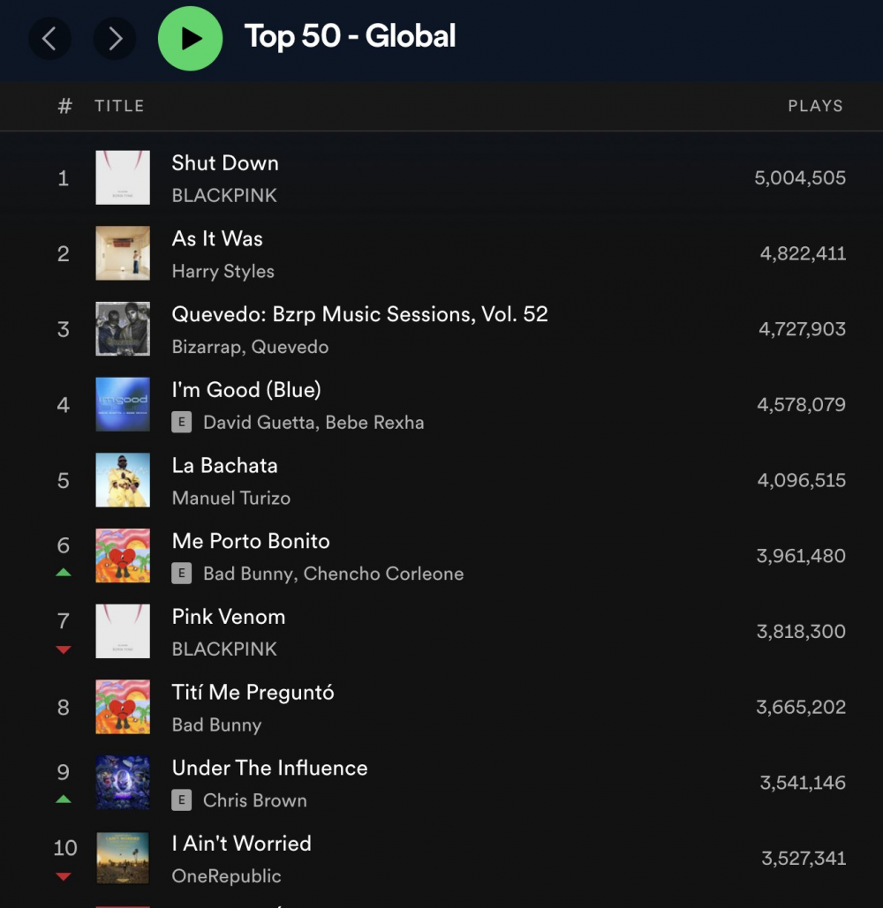
Task: Click rank number 8 for Tití Me Preguntó
Action: (x=64, y=708)
